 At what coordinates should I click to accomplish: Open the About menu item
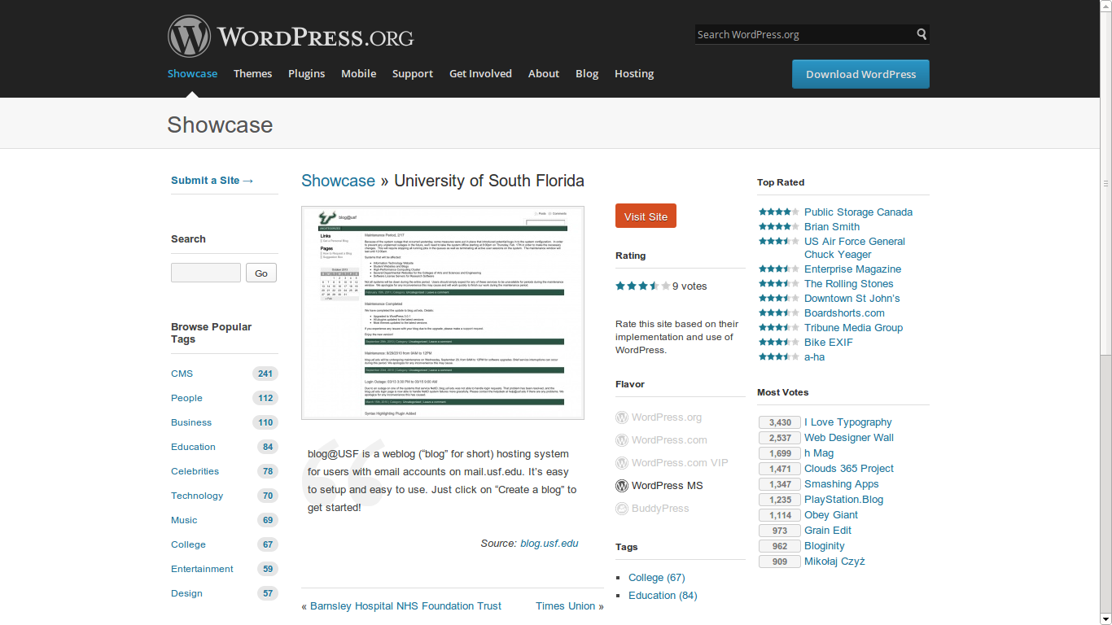coord(544,73)
